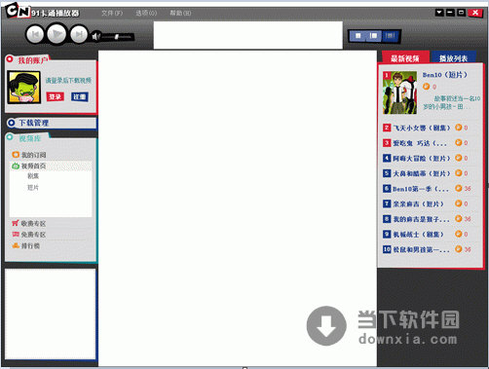Screen dimensions: 489x369
Task: Open the 收费专区 section
Action: pyautogui.click(x=33, y=223)
